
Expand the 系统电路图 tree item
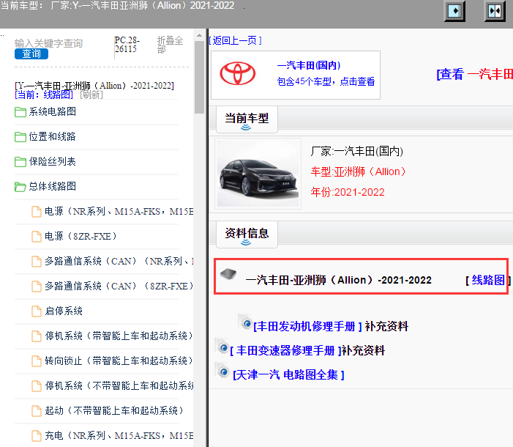tap(53, 111)
